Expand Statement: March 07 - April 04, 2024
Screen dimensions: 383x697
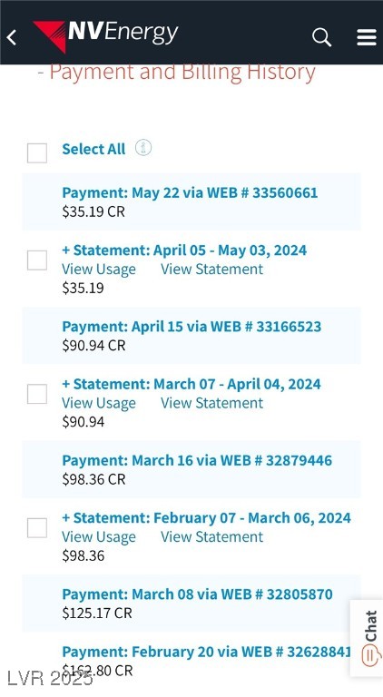[191, 384]
